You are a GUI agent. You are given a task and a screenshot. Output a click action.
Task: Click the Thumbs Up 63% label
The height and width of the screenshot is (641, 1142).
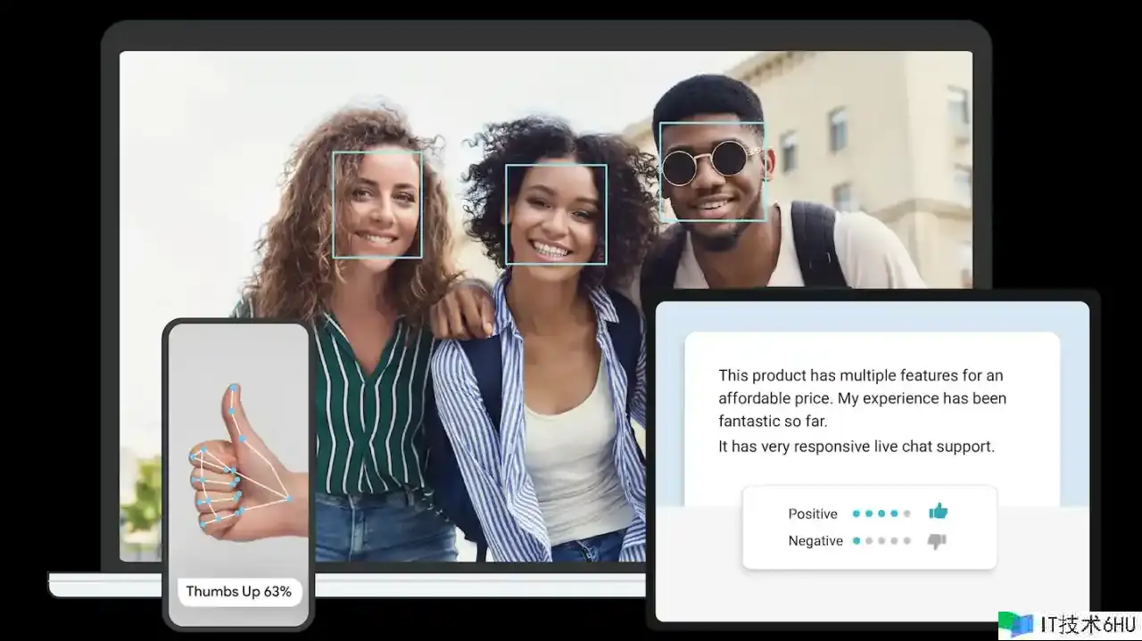point(239,592)
